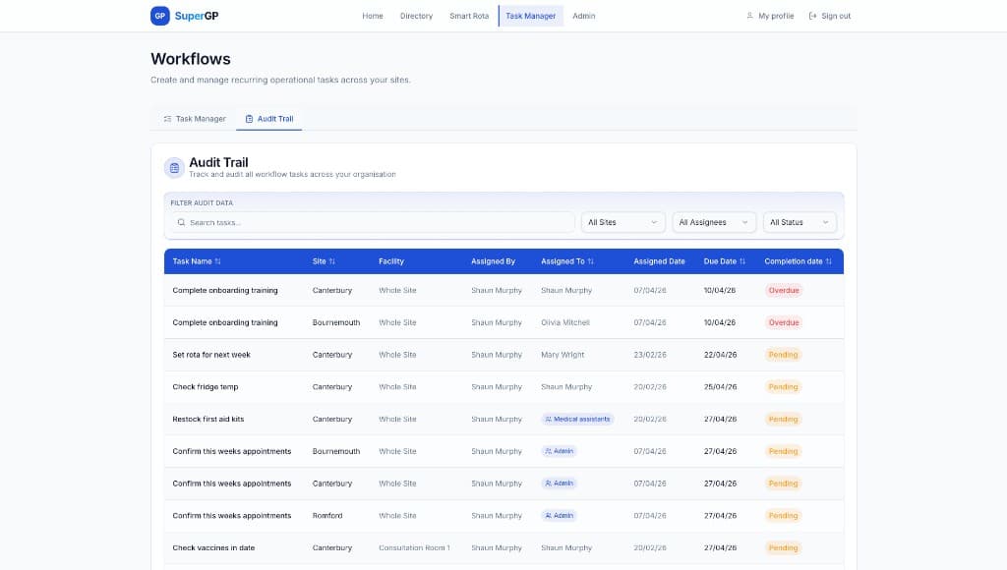This screenshot has width=1007, height=570.
Task: Click the My profile user icon
Action: (749, 16)
